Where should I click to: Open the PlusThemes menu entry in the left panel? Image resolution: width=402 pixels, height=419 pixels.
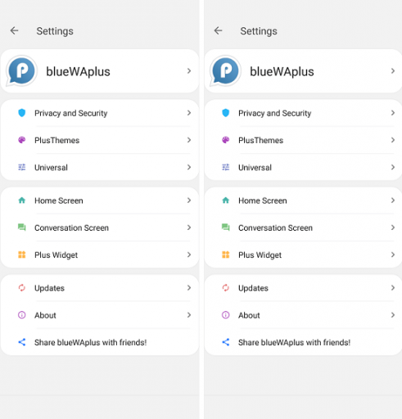tap(100, 140)
